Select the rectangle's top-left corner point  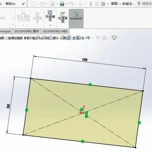[x=31, y=78]
